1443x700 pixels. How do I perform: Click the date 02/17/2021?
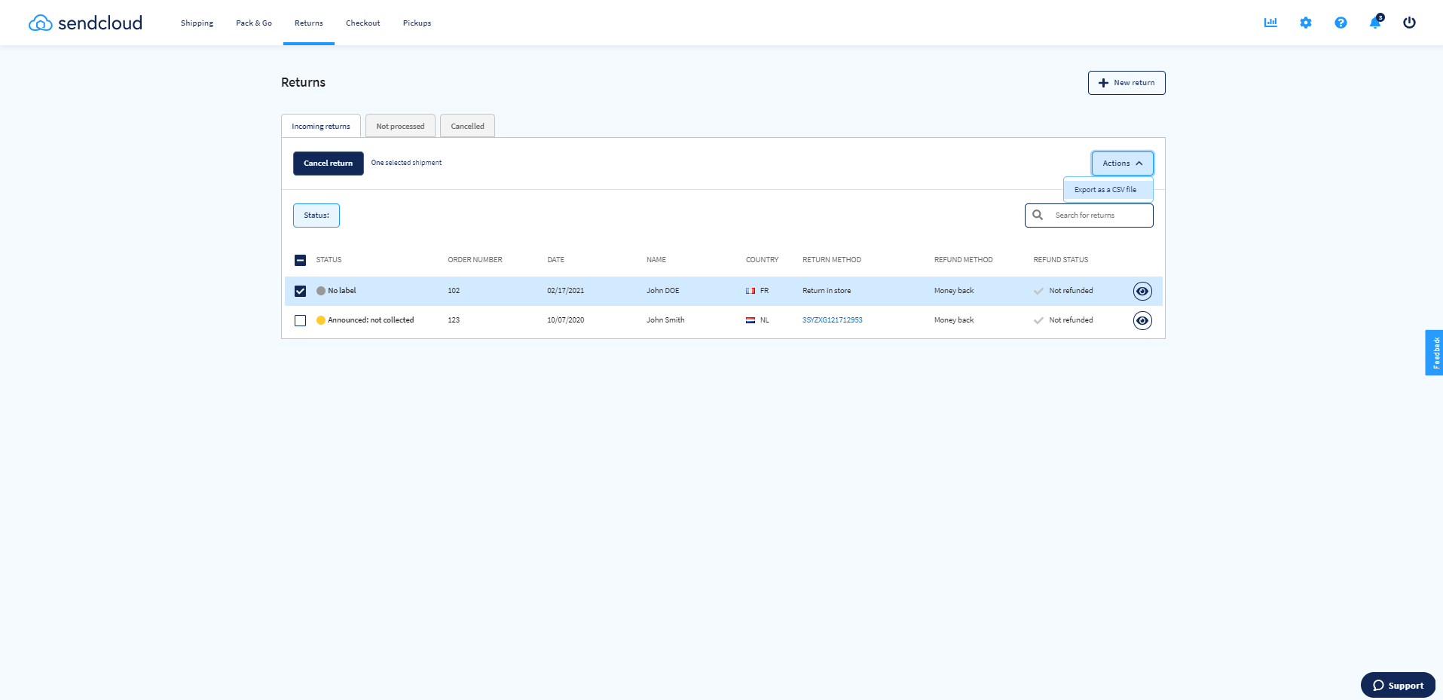(566, 291)
